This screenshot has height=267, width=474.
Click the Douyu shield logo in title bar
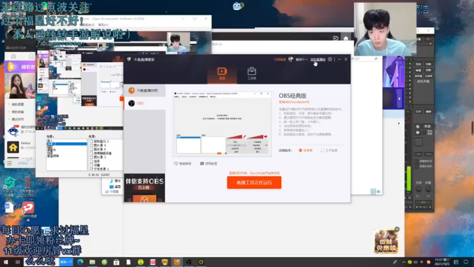click(129, 59)
